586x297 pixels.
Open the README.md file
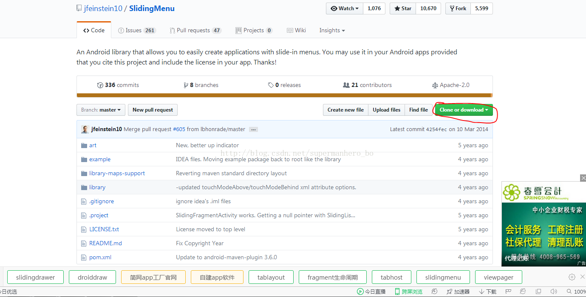pos(105,243)
